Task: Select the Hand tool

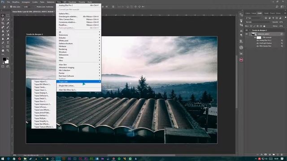Action: 3,51
